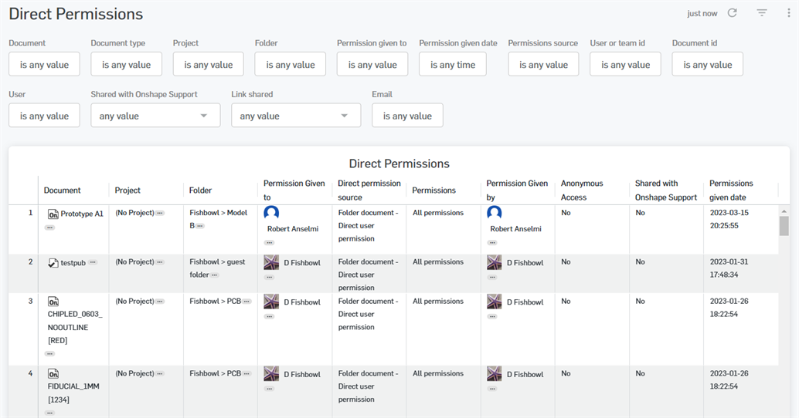Sort by Direct permission source column header
Screen dimensions: 799x418
tap(369, 190)
